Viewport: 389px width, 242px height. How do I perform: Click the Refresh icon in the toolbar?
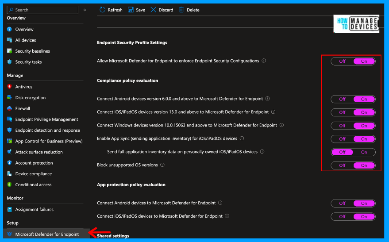[x=102, y=10]
